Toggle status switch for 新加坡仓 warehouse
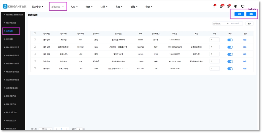This screenshot has height=133, width=262. tap(230, 61)
